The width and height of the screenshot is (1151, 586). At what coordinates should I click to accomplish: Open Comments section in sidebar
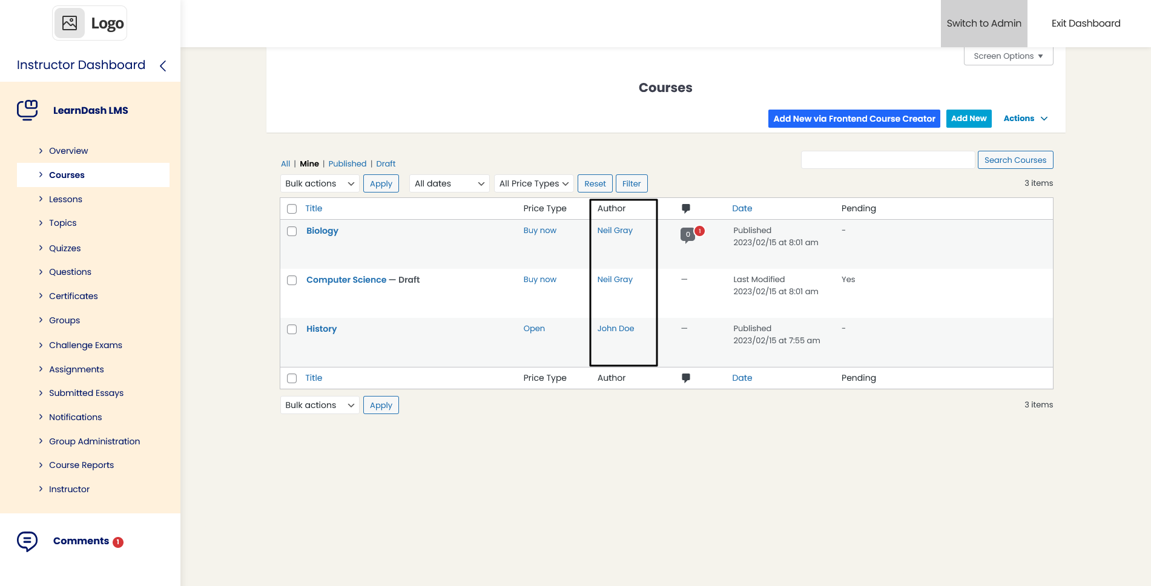pos(81,541)
